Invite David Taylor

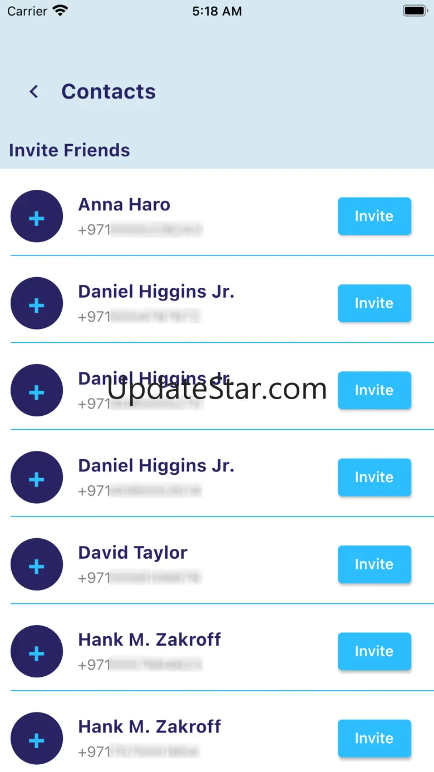tap(374, 564)
